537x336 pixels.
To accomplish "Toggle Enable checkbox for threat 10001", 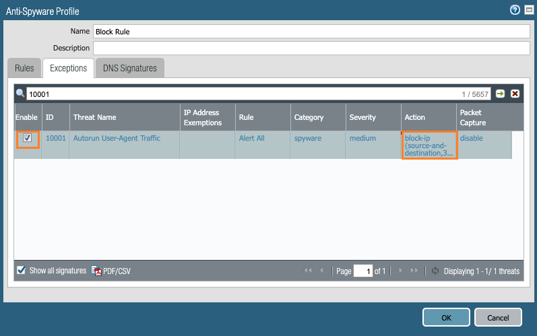I will 28,138.
